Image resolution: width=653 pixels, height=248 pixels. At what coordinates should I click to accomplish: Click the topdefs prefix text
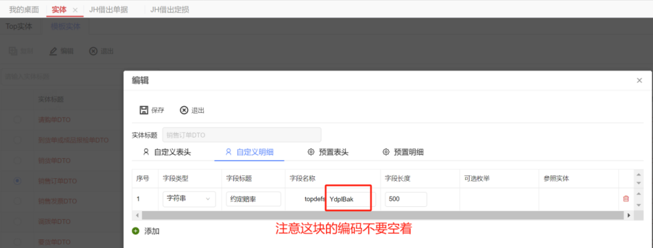[x=315, y=200]
